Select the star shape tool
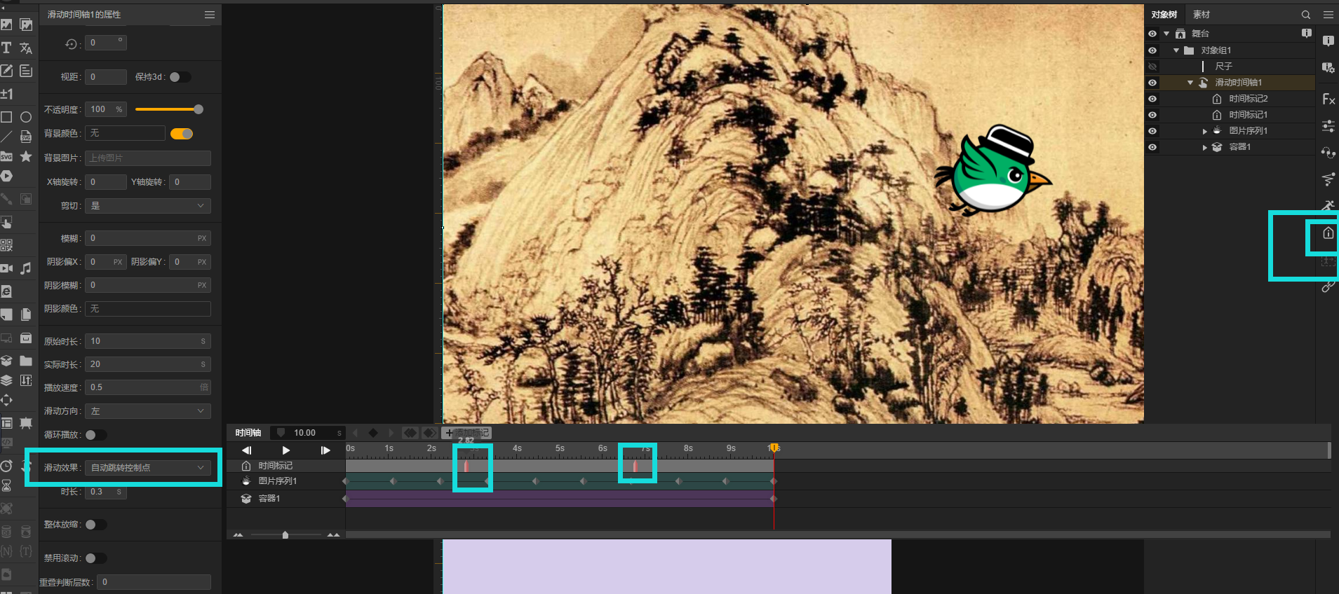This screenshot has height=594, width=1339. point(26,156)
